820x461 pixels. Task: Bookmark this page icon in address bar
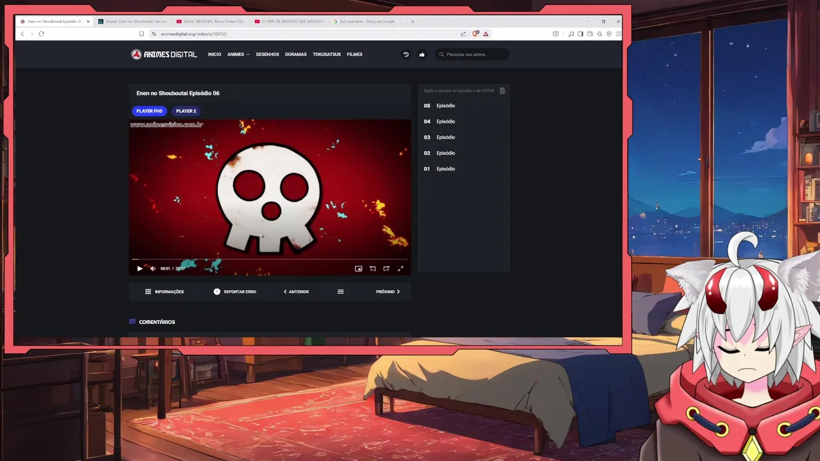[x=142, y=34]
